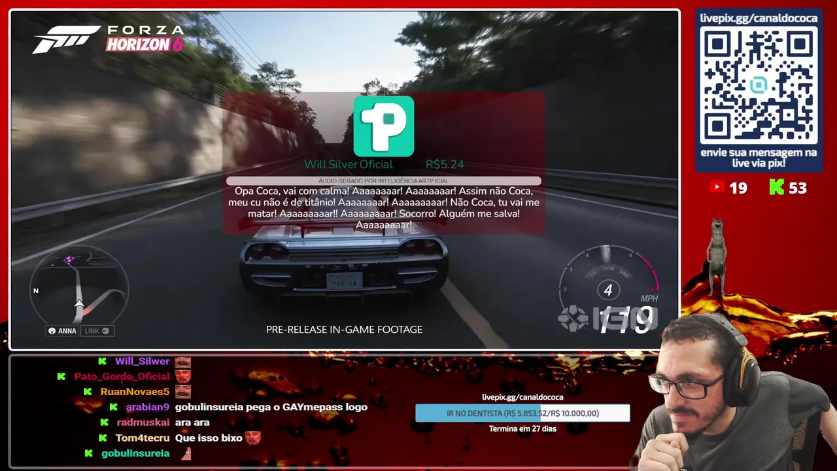This screenshot has width=837, height=471.
Task: Open livepix.gg/canaldococa link above the QR code
Action: click(x=759, y=18)
